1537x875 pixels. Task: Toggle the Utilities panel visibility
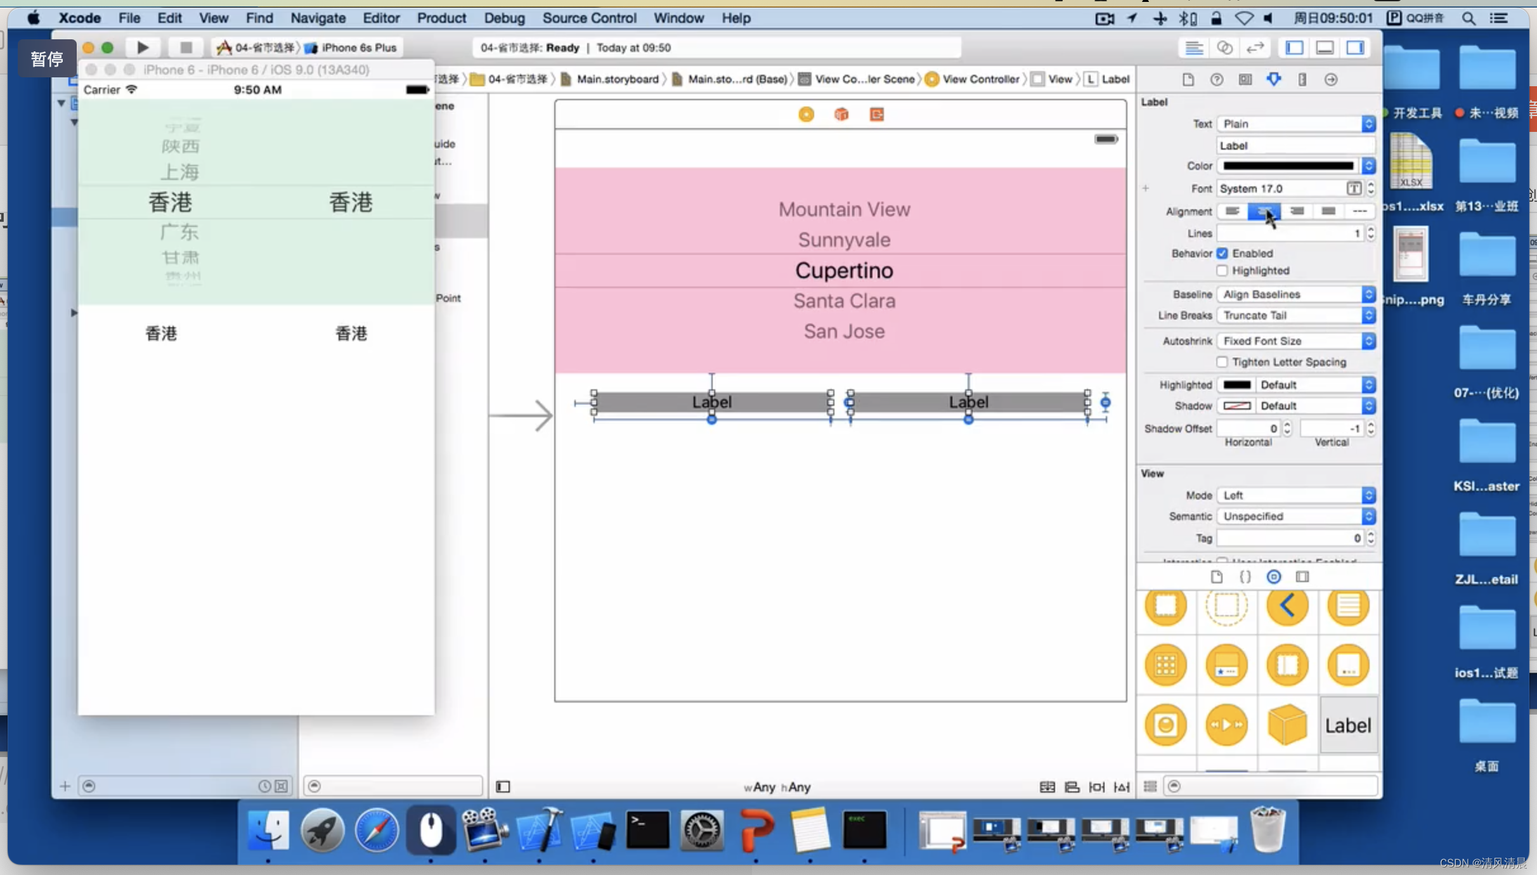[x=1355, y=48]
